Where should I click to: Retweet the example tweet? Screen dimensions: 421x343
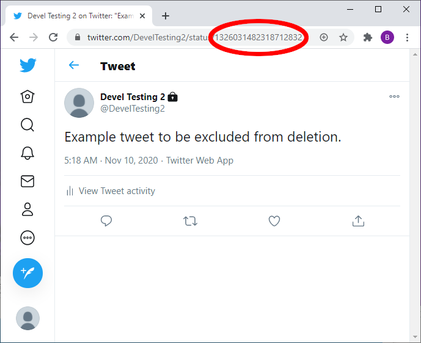tap(190, 221)
